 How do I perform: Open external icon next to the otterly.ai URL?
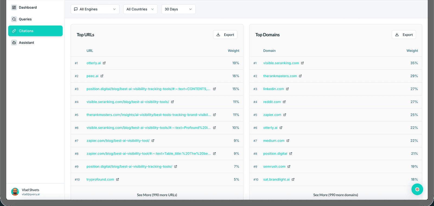[104, 63]
